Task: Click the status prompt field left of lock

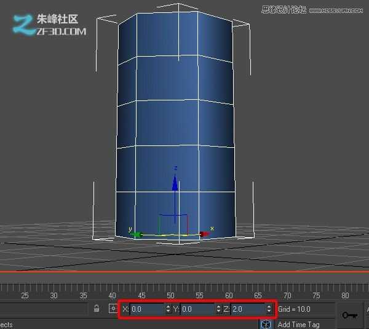Action: click(44, 309)
